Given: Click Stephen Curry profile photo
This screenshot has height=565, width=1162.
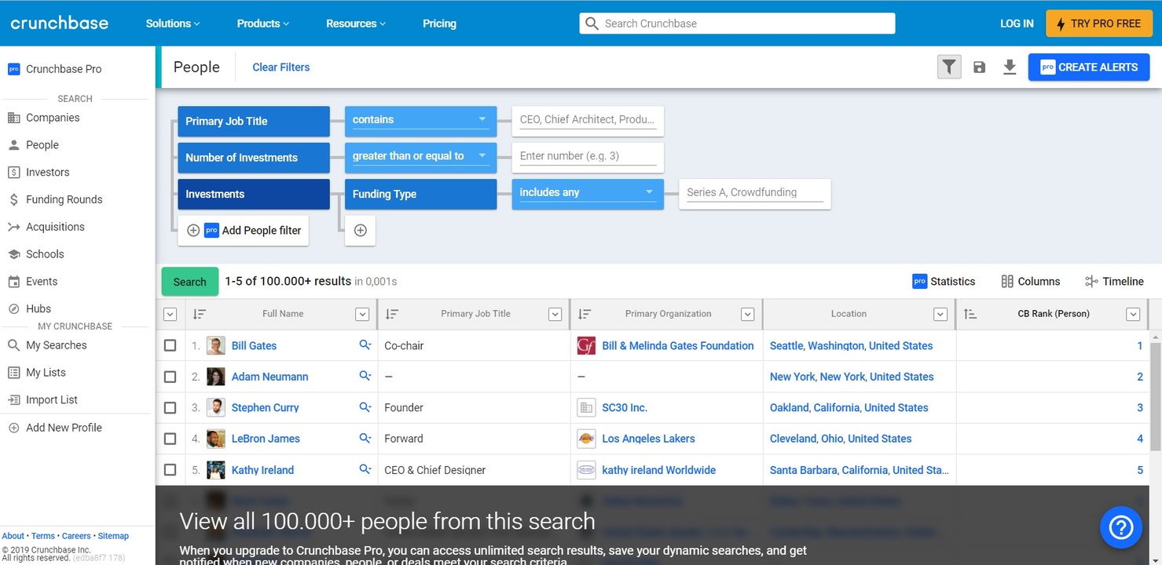Looking at the screenshot, I should (x=215, y=407).
